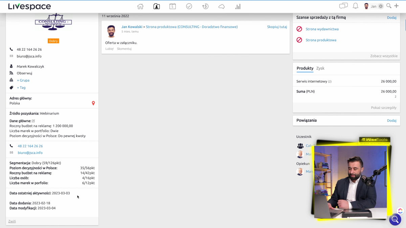406x228 pixels.
Task: Click the orange Dobry segment badge
Action: tap(53, 41)
